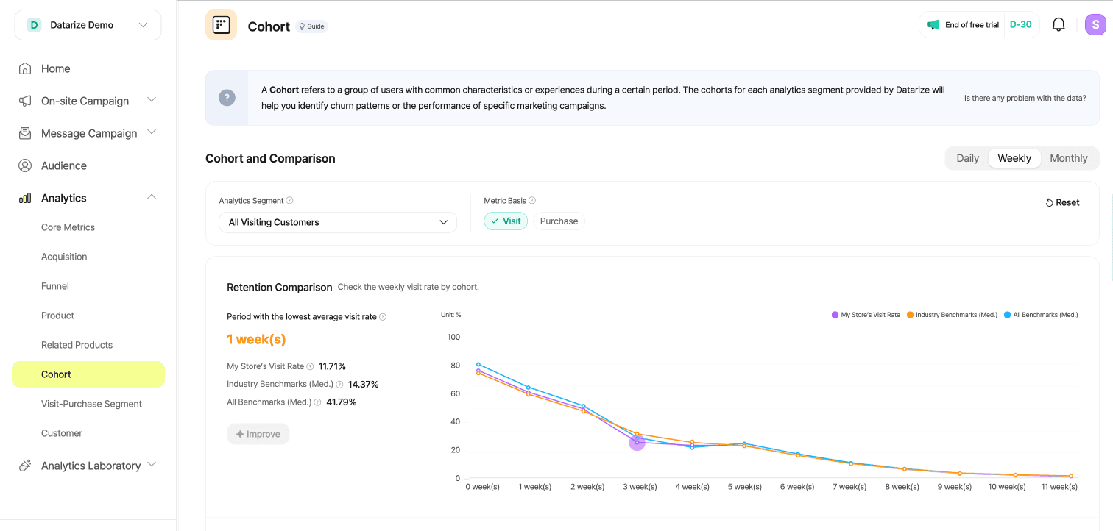Collapse the Analytics section chevron
Viewport: 1113px width, 531px height.
(x=152, y=197)
